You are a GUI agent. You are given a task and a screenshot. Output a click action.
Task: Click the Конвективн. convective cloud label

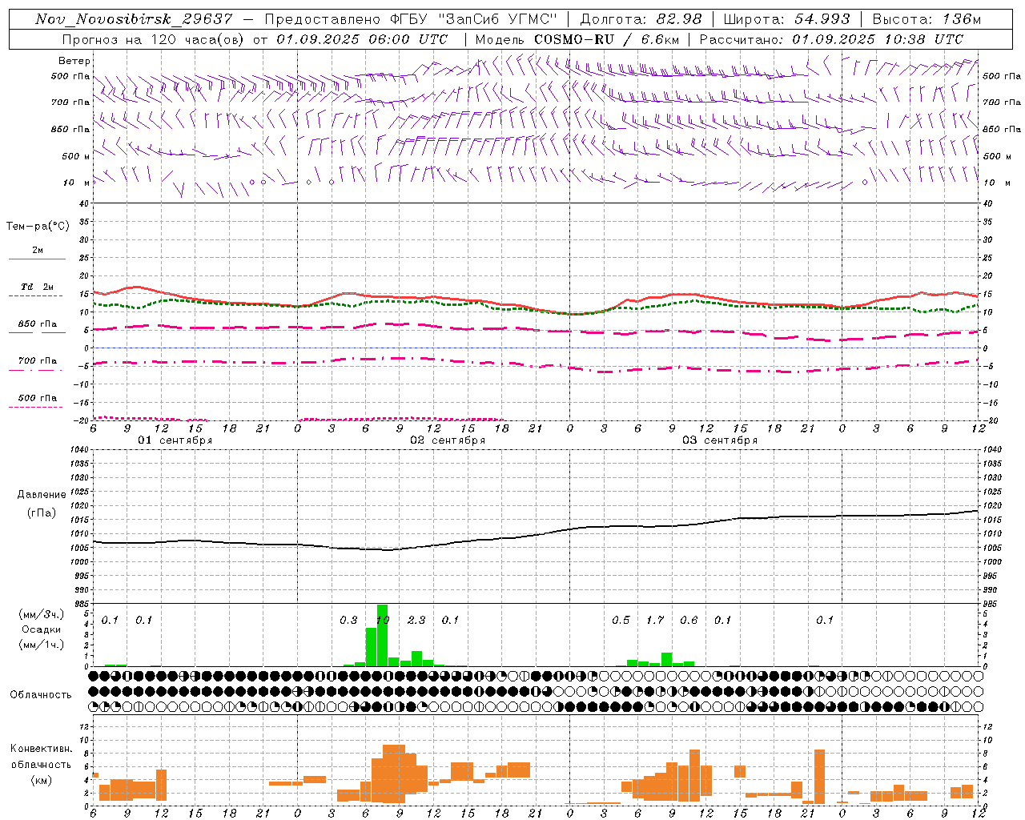[41, 749]
